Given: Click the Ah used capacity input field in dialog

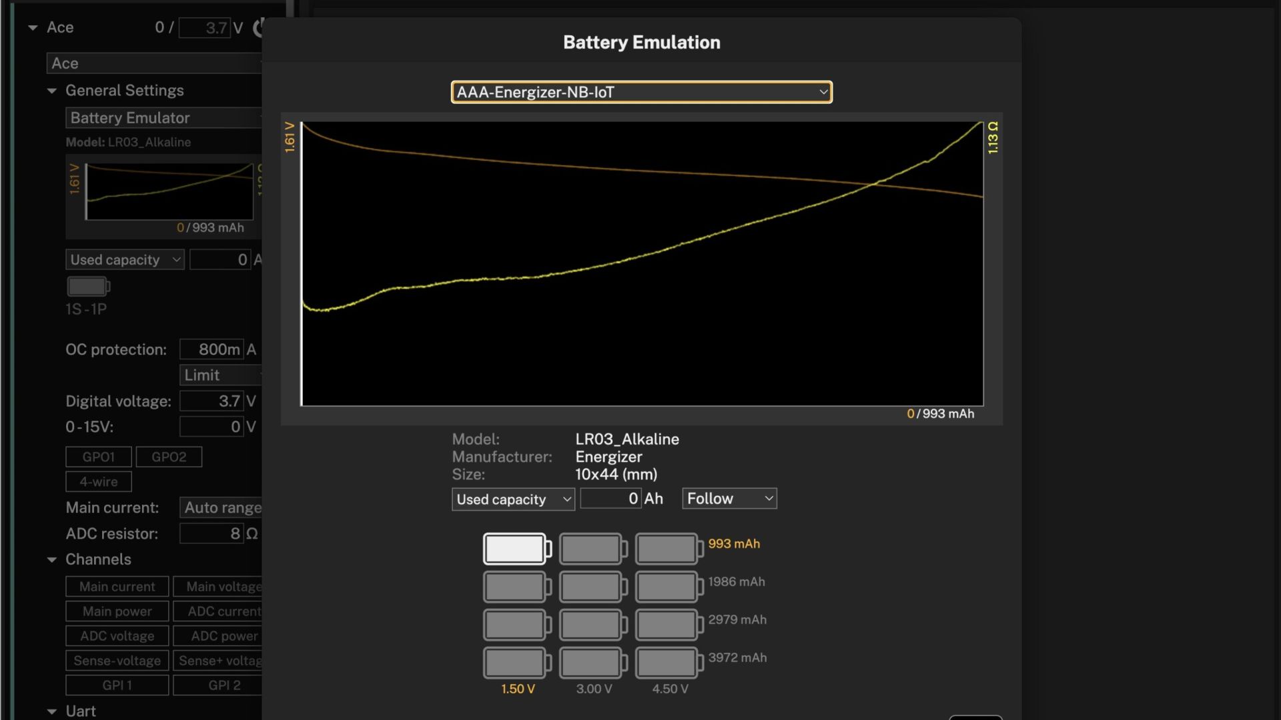Looking at the screenshot, I should click(610, 499).
